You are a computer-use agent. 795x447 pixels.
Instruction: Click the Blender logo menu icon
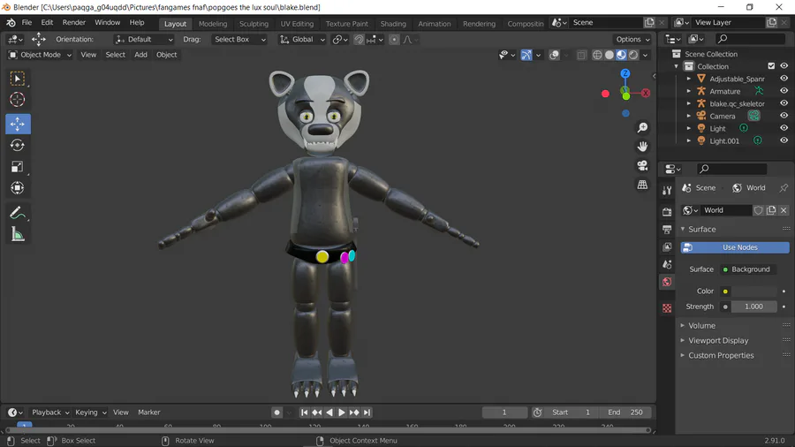[x=11, y=23]
